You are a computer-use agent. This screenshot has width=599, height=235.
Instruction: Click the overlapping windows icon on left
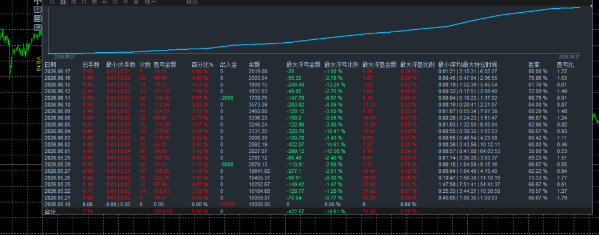click(x=37, y=28)
